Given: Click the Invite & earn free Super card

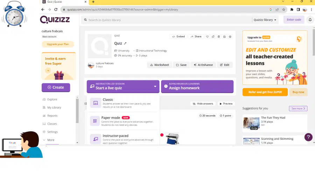Looking at the screenshot, I should coord(59,66).
